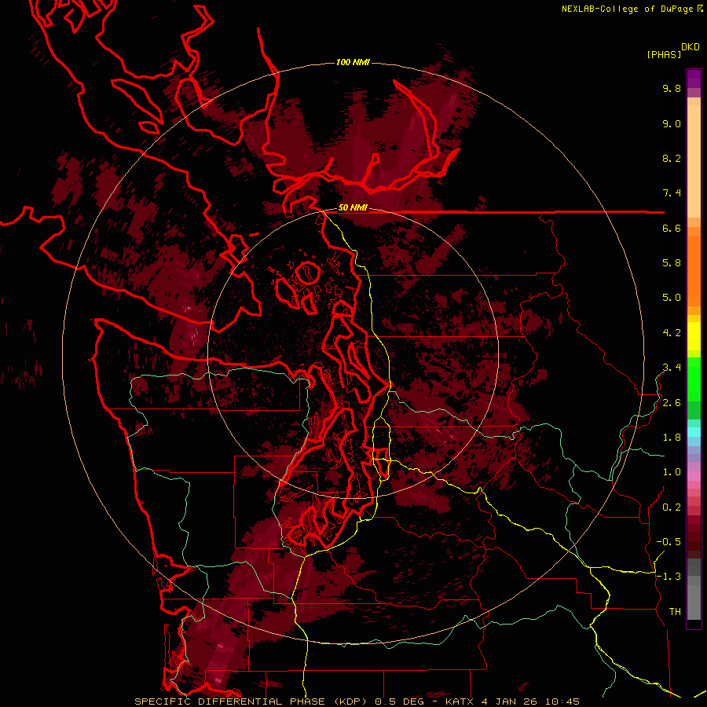Click the purple top segment of the color bar

694,79
